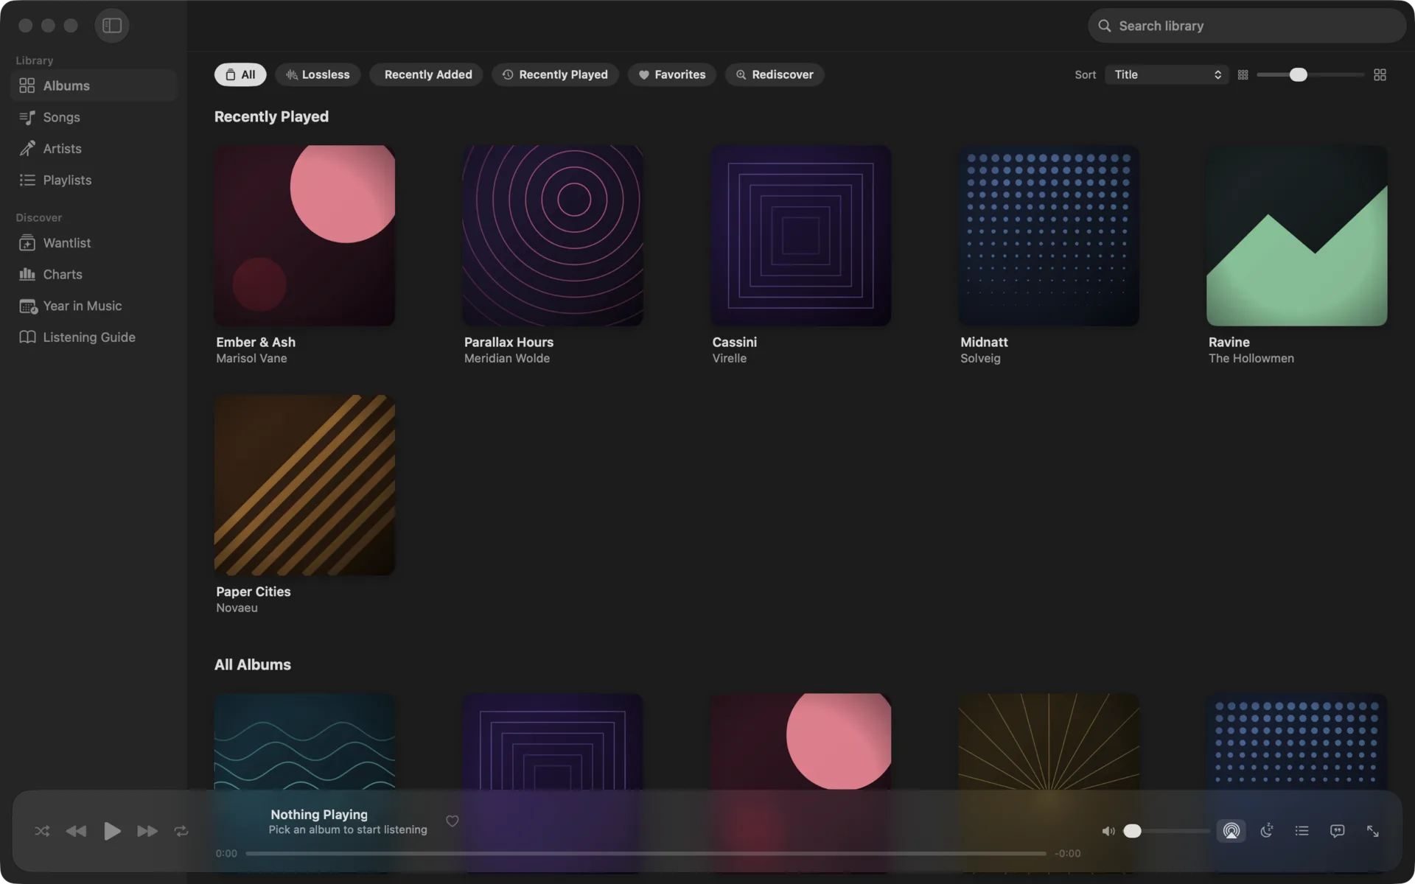Adjust the volume slider
This screenshot has height=884, width=1415.
(1166, 831)
